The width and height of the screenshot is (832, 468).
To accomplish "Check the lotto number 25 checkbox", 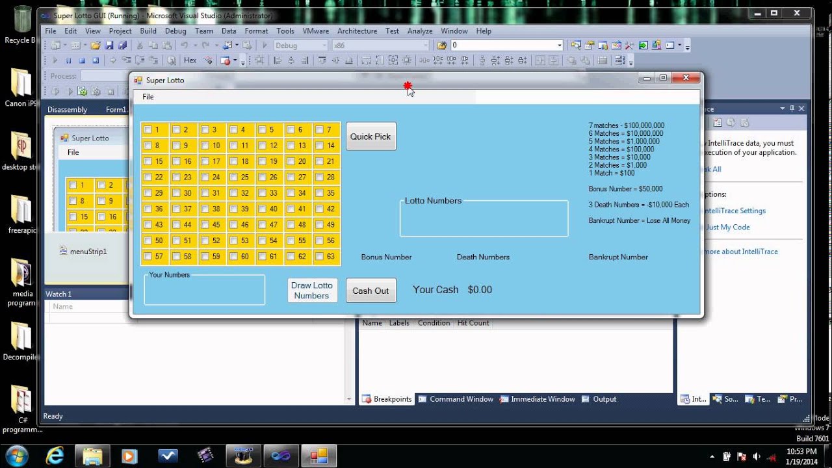I will (233, 177).
